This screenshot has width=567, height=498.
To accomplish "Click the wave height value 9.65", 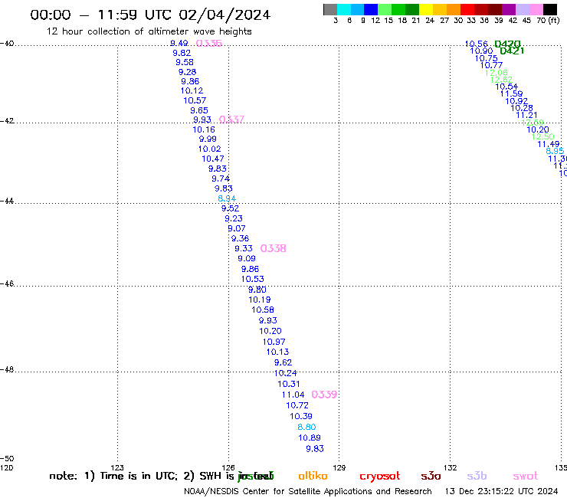I will point(199,110).
